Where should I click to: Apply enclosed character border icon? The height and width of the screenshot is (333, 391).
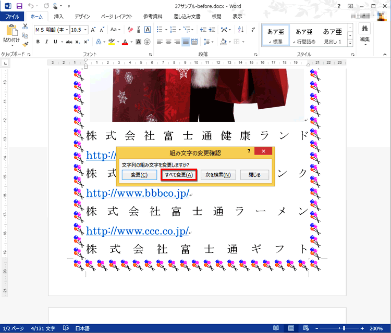click(x=148, y=30)
